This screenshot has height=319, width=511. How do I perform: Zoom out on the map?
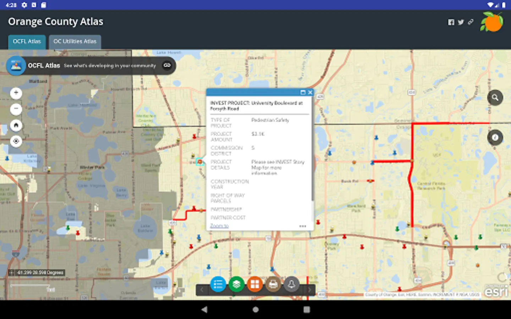click(x=16, y=109)
